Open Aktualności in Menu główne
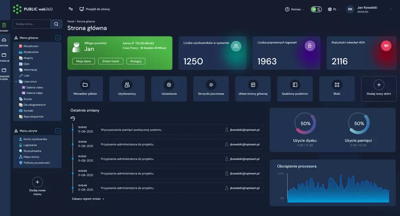 pos(31,46)
